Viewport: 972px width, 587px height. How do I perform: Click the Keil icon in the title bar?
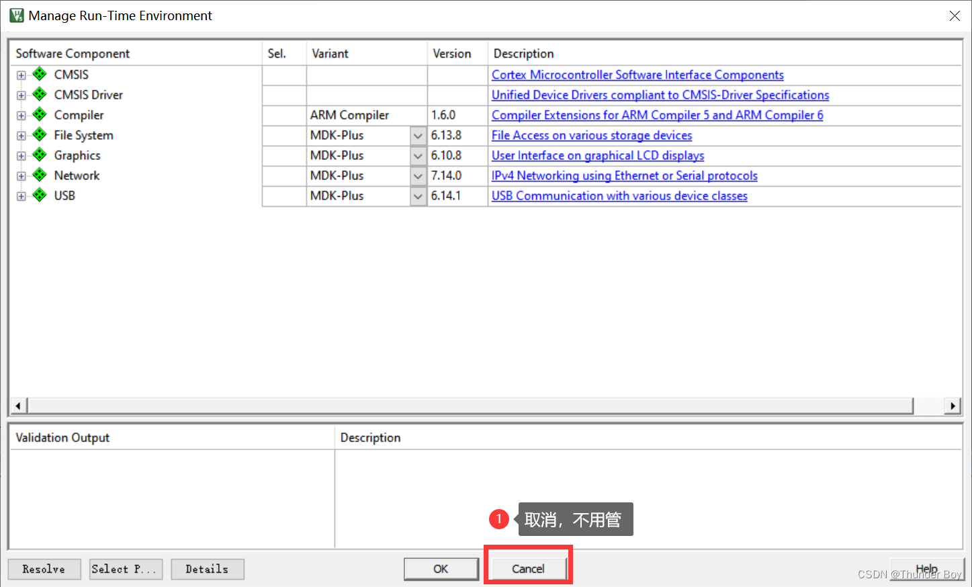16,15
